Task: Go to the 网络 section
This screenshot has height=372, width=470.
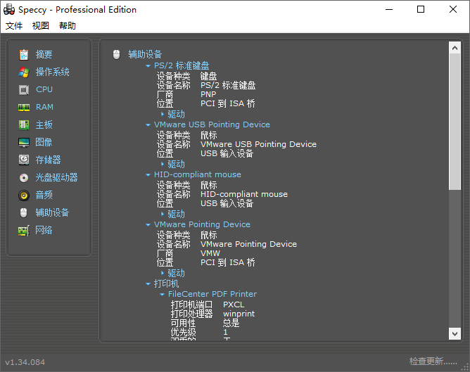Action: tap(44, 230)
